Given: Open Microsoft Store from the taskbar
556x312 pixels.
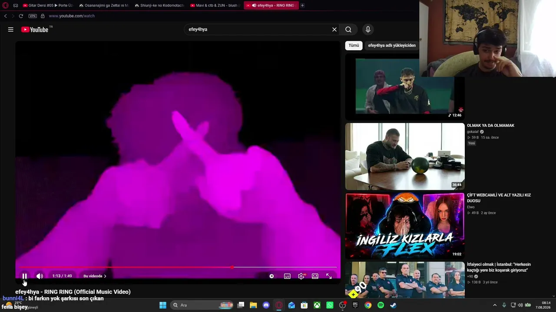Looking at the screenshot, I should tap(304, 305).
